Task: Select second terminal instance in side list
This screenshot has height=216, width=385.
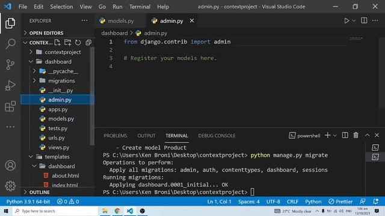Action: coord(375,157)
